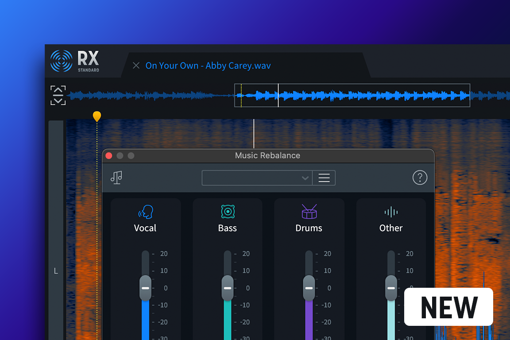Viewport: 510px width, 340px height.
Task: Open the Music Rebalance preset dropdown
Action: 257,178
